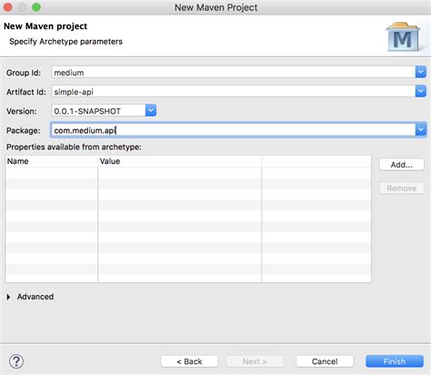431x375 pixels.
Task: Cancel the New Maven Project wizard
Action: 325,361
